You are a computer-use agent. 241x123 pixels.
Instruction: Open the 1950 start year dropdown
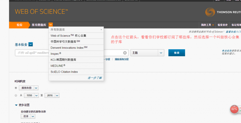31,95
